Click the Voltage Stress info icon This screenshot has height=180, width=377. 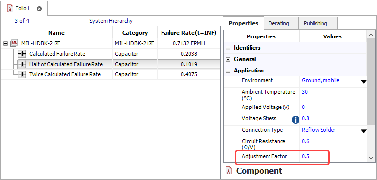tap(295, 120)
